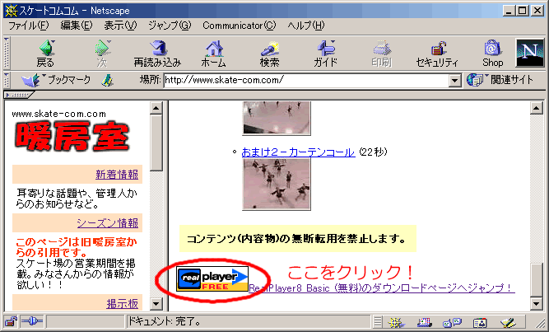549x332 pixels.
Task: Reload the page with 再読み込み
Action: point(157,54)
